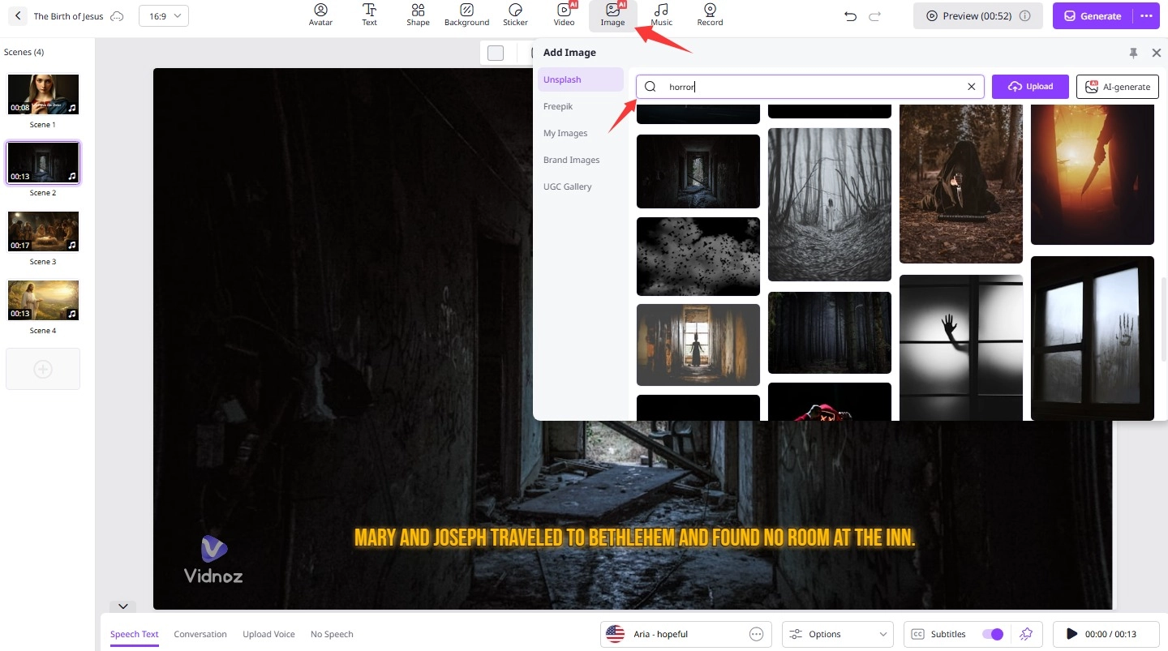The height and width of the screenshot is (651, 1168).
Task: Open the Avatar panel
Action: (320, 15)
